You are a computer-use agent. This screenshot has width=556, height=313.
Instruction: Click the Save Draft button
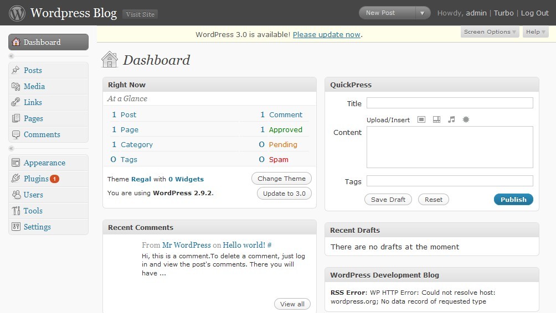388,199
